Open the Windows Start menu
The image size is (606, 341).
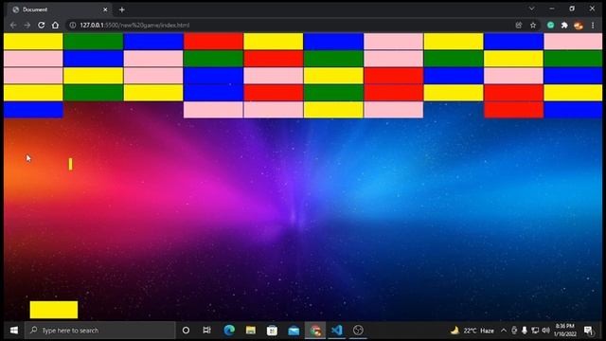coord(14,331)
